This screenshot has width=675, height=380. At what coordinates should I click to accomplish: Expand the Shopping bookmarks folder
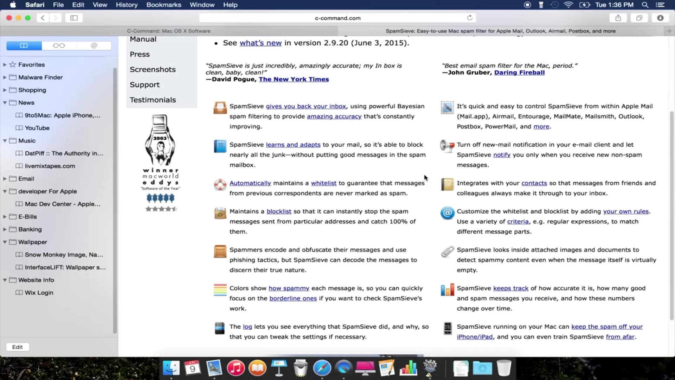click(x=5, y=90)
